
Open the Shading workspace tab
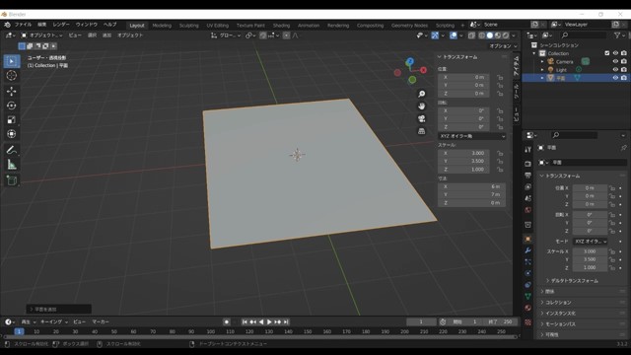coord(281,26)
